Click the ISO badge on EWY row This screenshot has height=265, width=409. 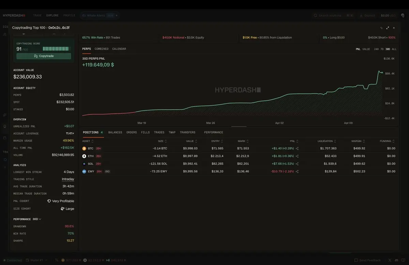pos(107,172)
